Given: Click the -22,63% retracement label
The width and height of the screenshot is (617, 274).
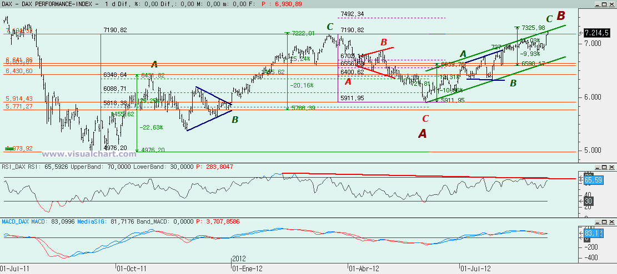Looking at the screenshot, I should click(151, 127).
